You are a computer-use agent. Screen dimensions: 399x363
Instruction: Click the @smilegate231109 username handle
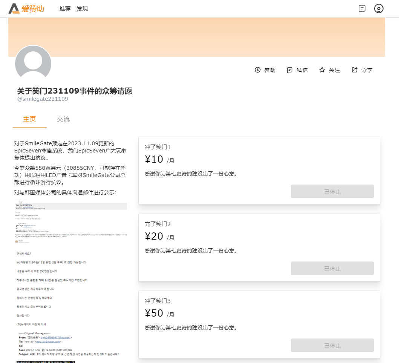43,99
